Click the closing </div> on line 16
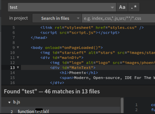155x114 pixels. pyautogui.click(x=57, y=83)
